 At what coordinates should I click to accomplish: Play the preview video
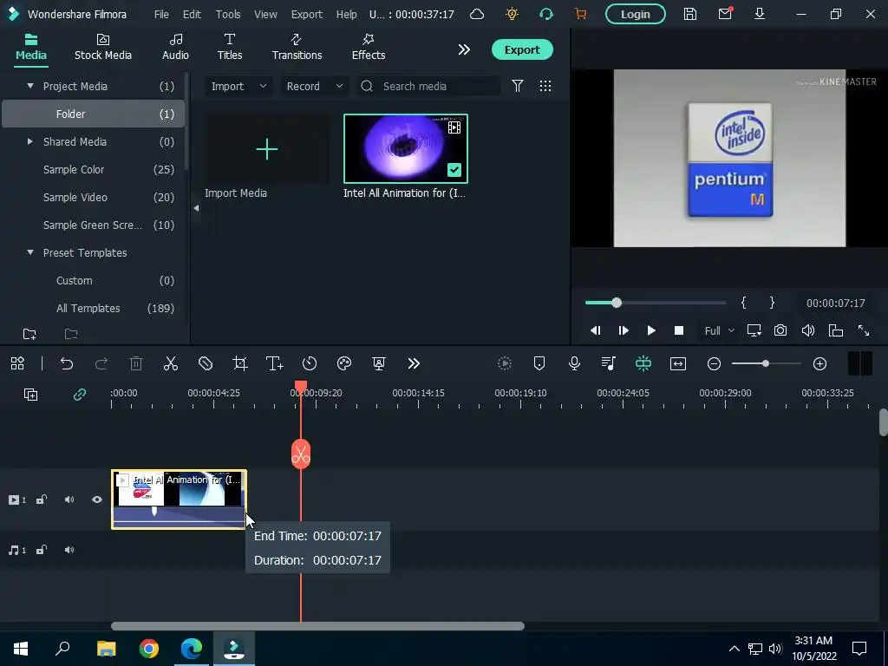[x=651, y=330]
